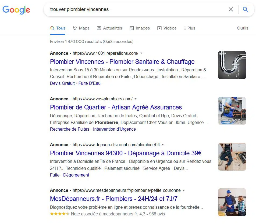256x224 pixels.
Task: Click the Actualités newspaper icon
Action: (99, 28)
